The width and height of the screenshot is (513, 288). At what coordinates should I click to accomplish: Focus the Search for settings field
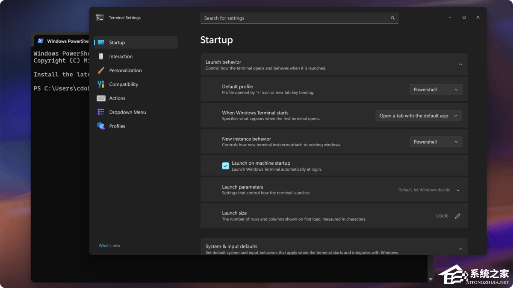pyautogui.click(x=299, y=18)
